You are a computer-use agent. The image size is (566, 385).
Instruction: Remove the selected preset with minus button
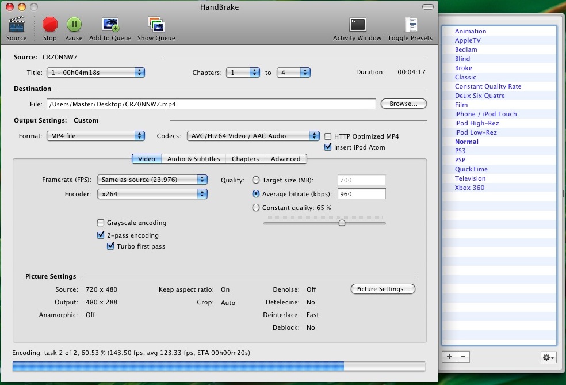pyautogui.click(x=462, y=357)
